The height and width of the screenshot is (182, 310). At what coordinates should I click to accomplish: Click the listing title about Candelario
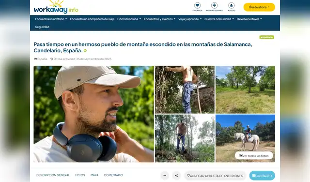143,47
